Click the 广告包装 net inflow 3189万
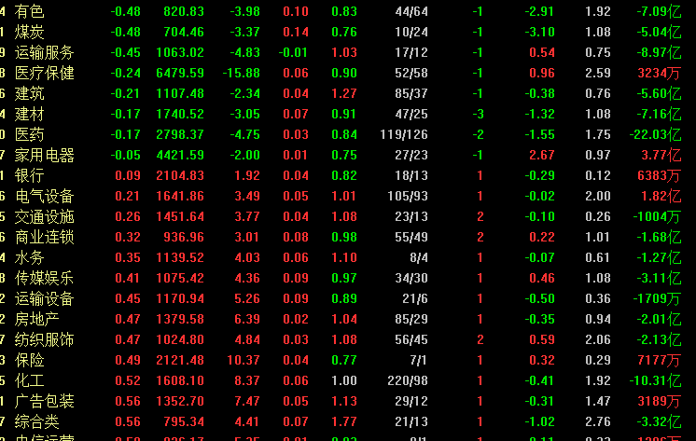Image resolution: width=696 pixels, height=441 pixels. [657, 401]
